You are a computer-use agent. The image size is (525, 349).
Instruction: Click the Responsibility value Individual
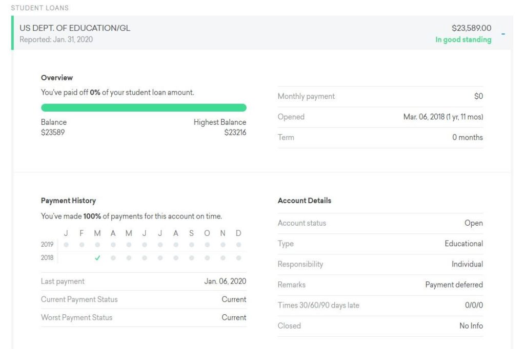[x=467, y=264]
